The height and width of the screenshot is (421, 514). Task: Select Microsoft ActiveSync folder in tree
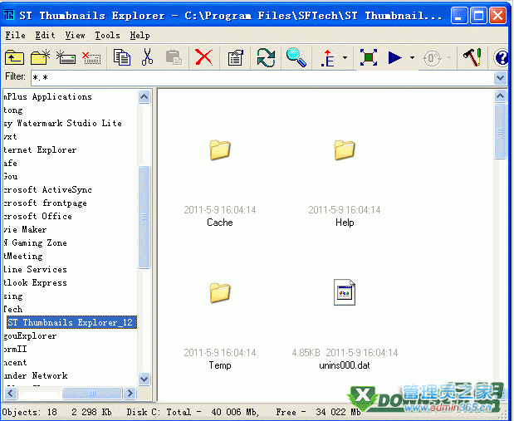click(x=47, y=189)
